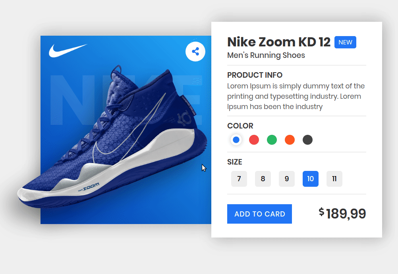This screenshot has width=398, height=274.
Task: Click the Zoom label on shoe sole
Action: [89, 187]
